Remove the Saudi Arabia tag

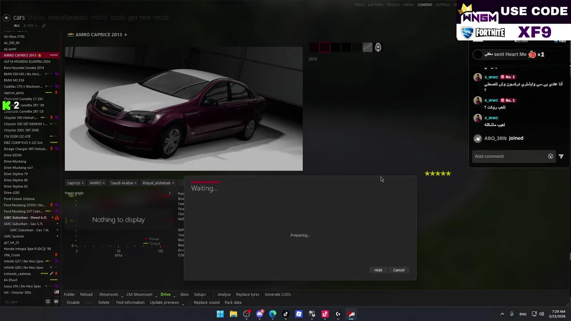coord(135,183)
